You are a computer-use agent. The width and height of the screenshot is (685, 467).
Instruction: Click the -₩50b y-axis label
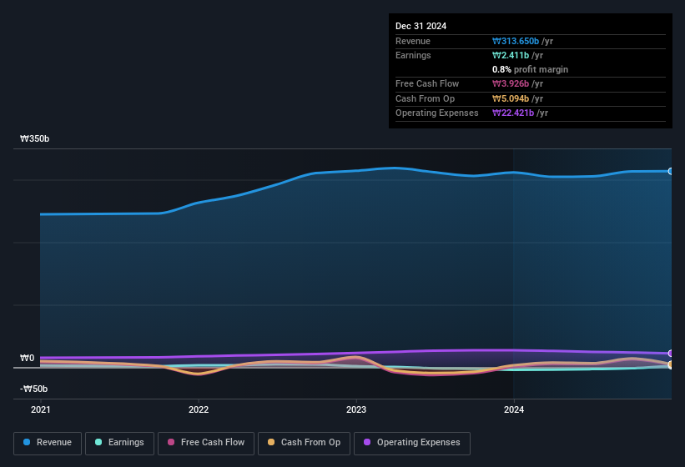[x=33, y=389]
